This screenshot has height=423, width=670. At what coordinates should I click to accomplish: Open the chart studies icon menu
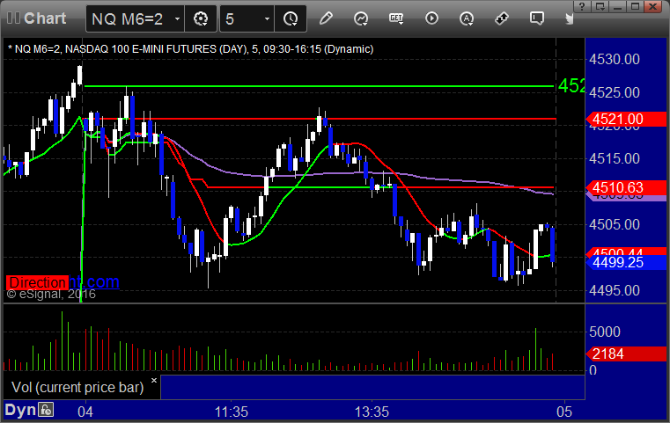[x=361, y=18]
